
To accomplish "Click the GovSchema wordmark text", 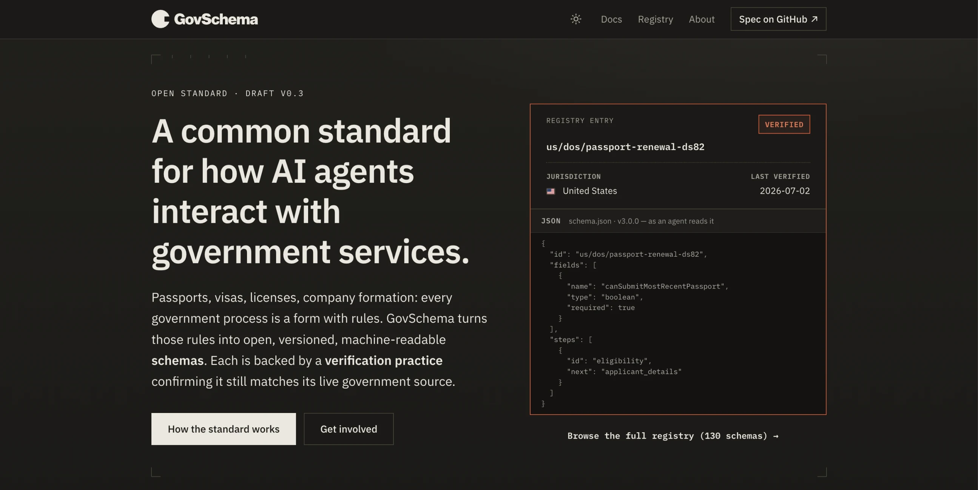I will click(x=216, y=19).
